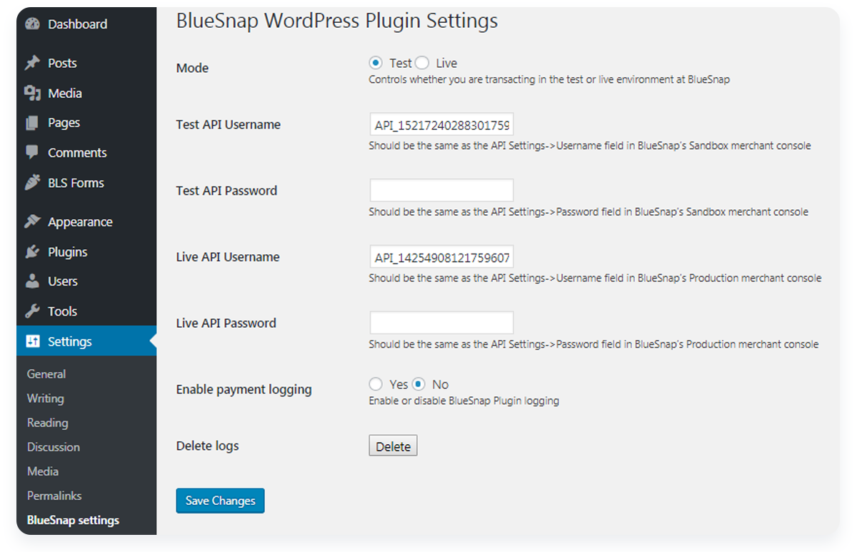The height and width of the screenshot is (552, 857).
Task: Click the Comments bubble icon
Action: point(32,152)
